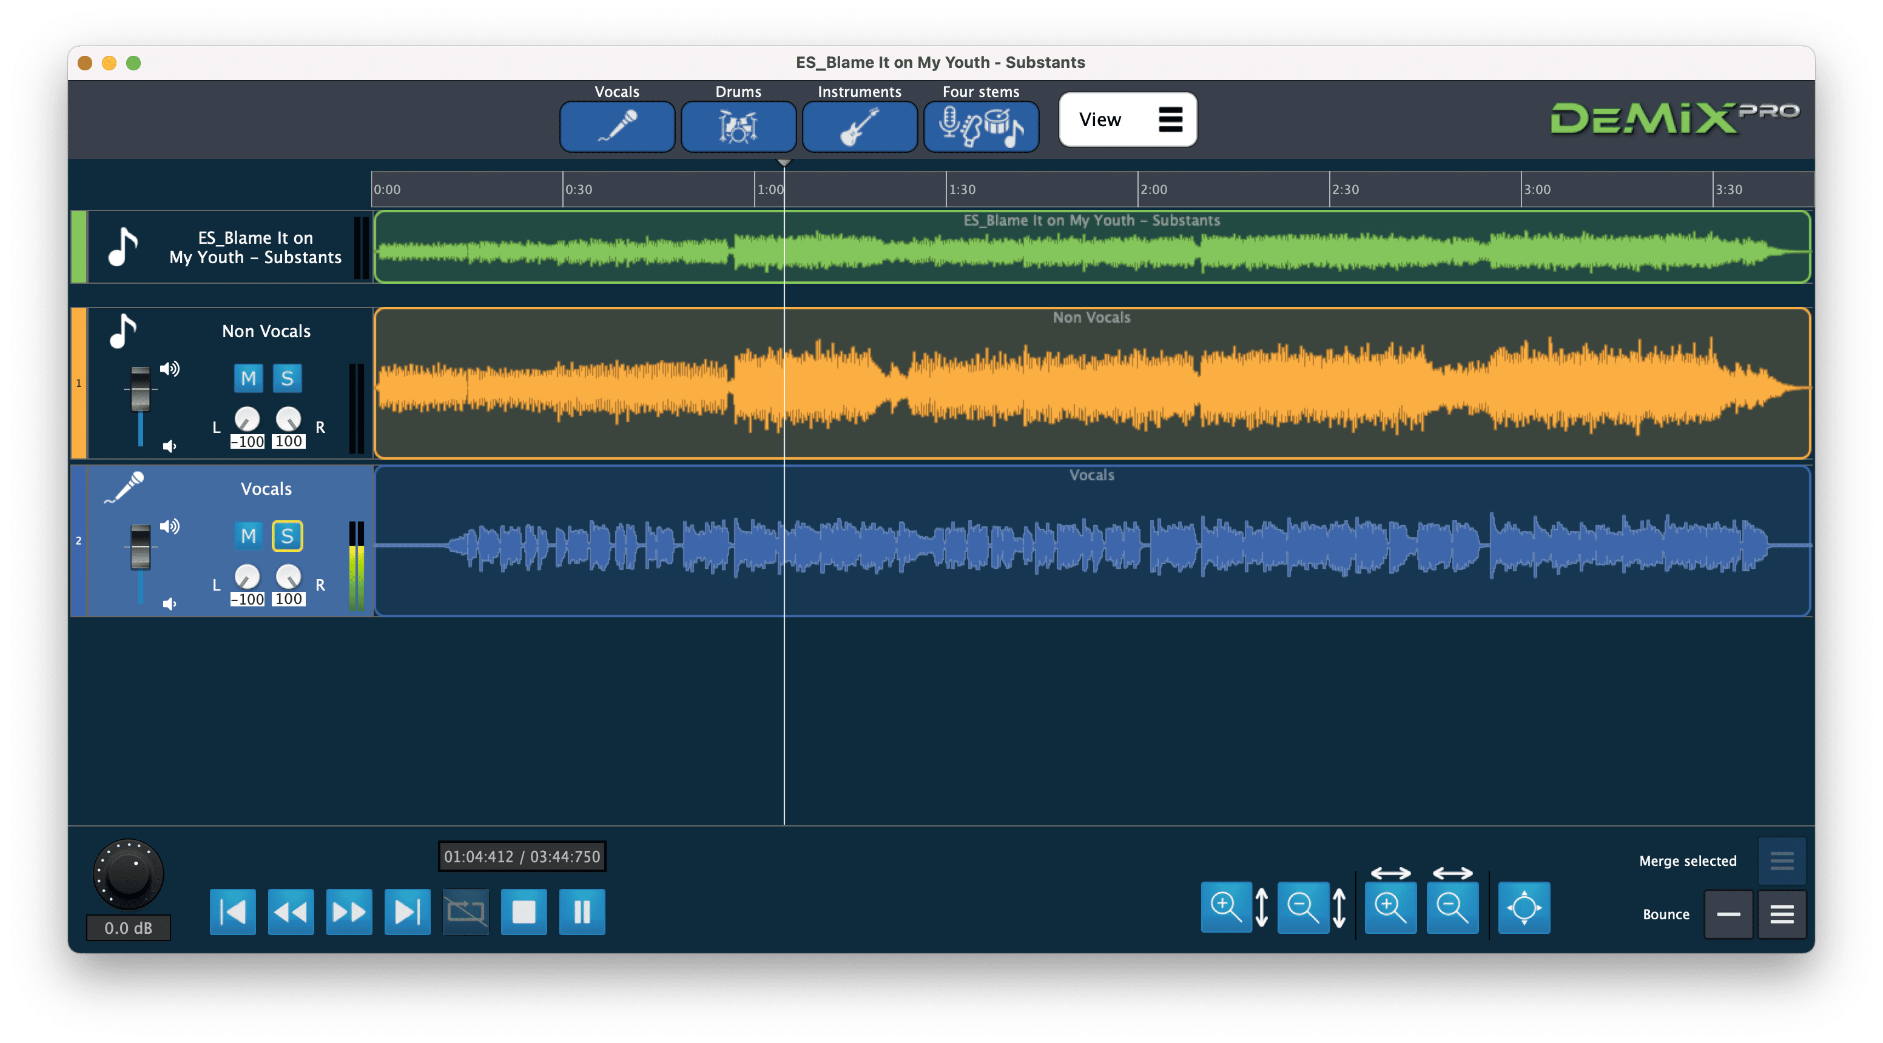Image resolution: width=1883 pixels, height=1043 pixels.
Task: Open the Merge selected menu
Action: click(x=1782, y=860)
